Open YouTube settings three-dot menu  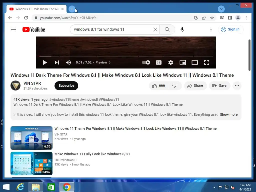pos(211,29)
